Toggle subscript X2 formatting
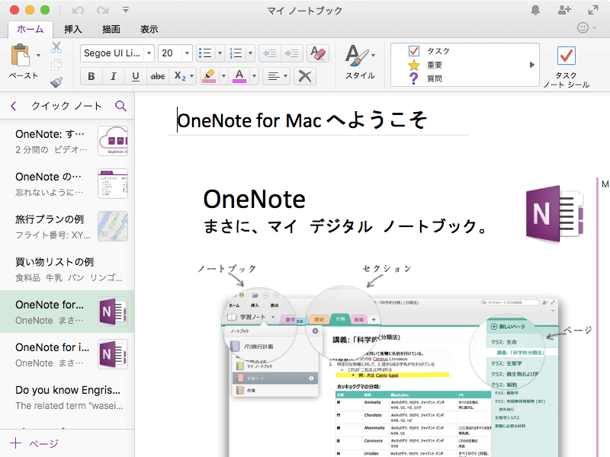This screenshot has width=610, height=457. pyautogui.click(x=180, y=76)
